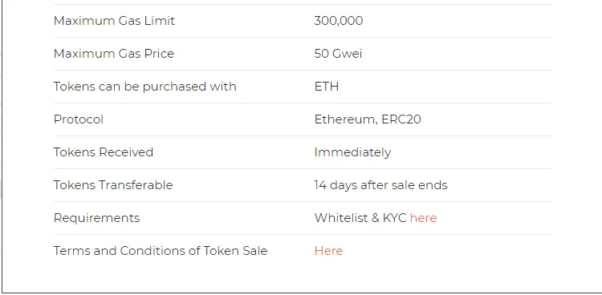Open the Whitelist & KYC 'here' link
The height and width of the screenshot is (295, 602).
[x=423, y=218]
